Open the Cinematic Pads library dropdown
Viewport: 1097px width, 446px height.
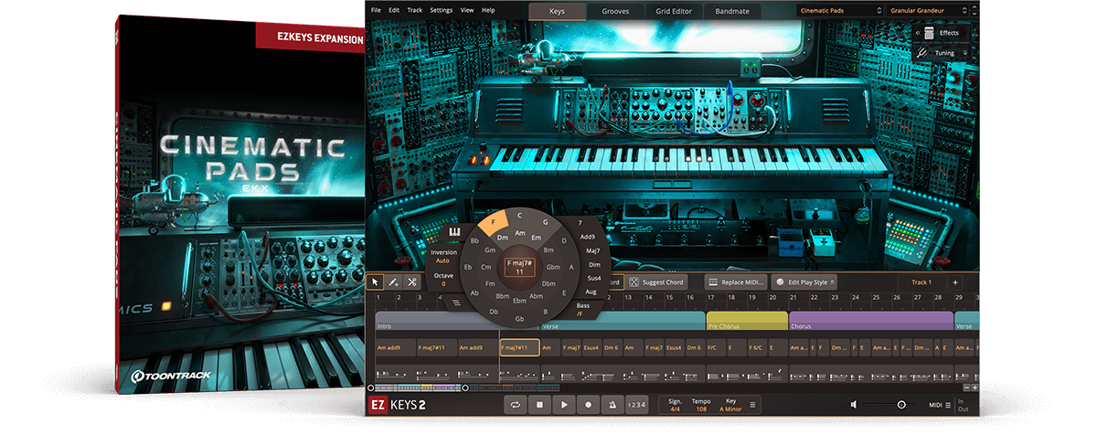(x=838, y=11)
